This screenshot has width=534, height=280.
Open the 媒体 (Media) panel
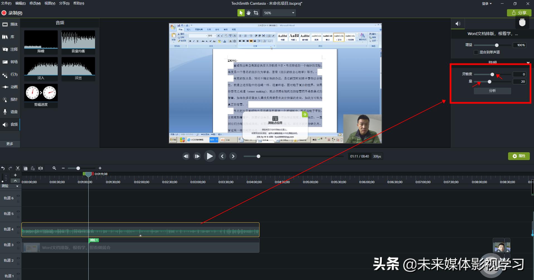[10, 24]
